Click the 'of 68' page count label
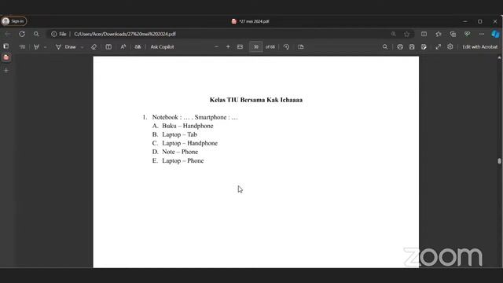 point(270,47)
